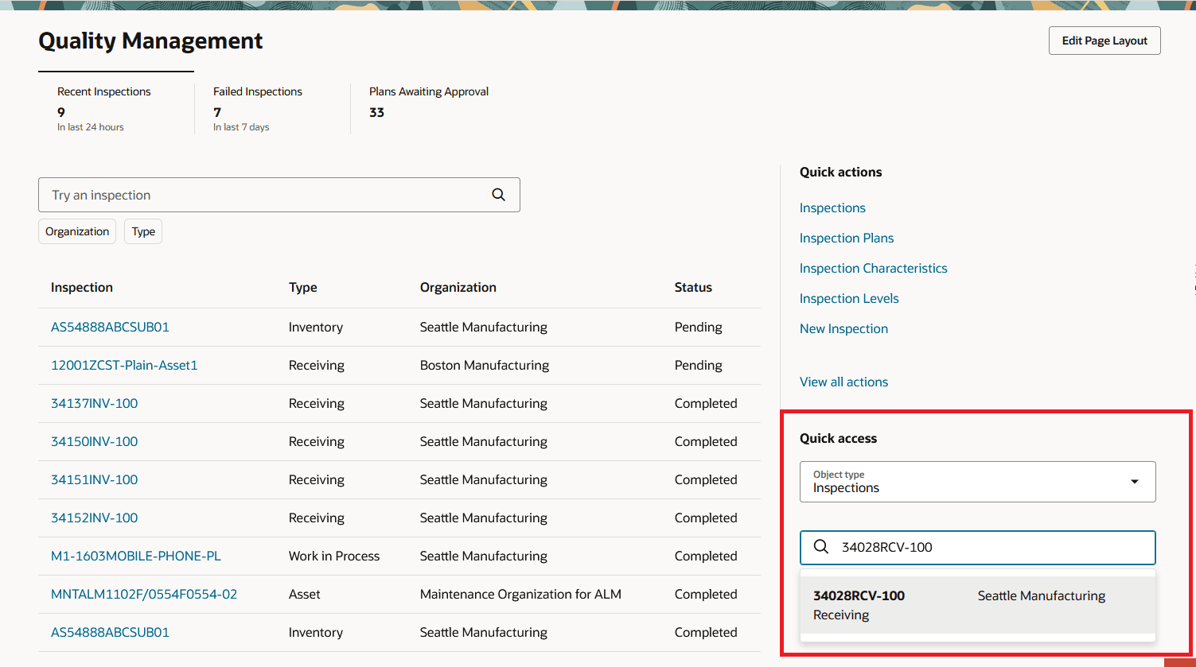The height and width of the screenshot is (667, 1196).
Task: Open the Type filter chip
Action: pyautogui.click(x=143, y=231)
